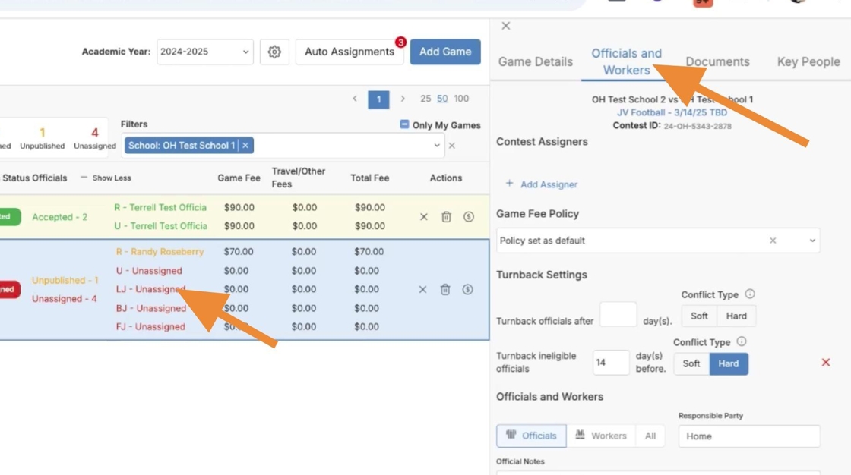The width and height of the screenshot is (851, 475).
Task: Expand Game Fee Policy dropdown
Action: (811, 241)
